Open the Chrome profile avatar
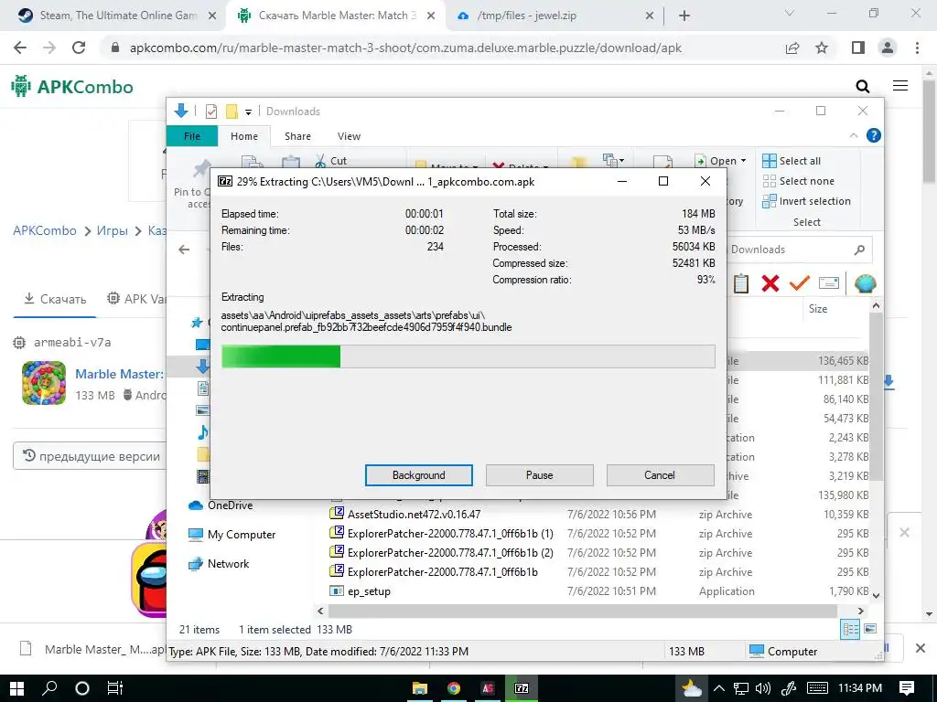937x702 pixels. pos(888,48)
